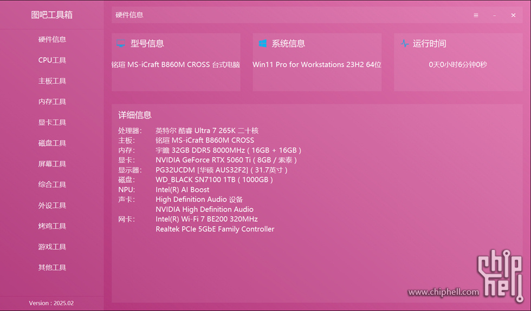Close the 图吧工具箱 window

point(514,15)
